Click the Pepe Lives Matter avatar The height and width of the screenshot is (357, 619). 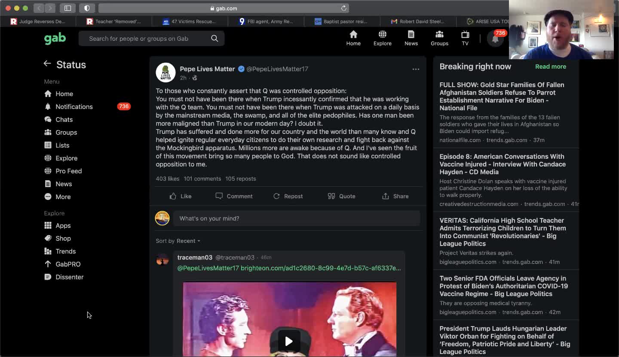pyautogui.click(x=165, y=73)
